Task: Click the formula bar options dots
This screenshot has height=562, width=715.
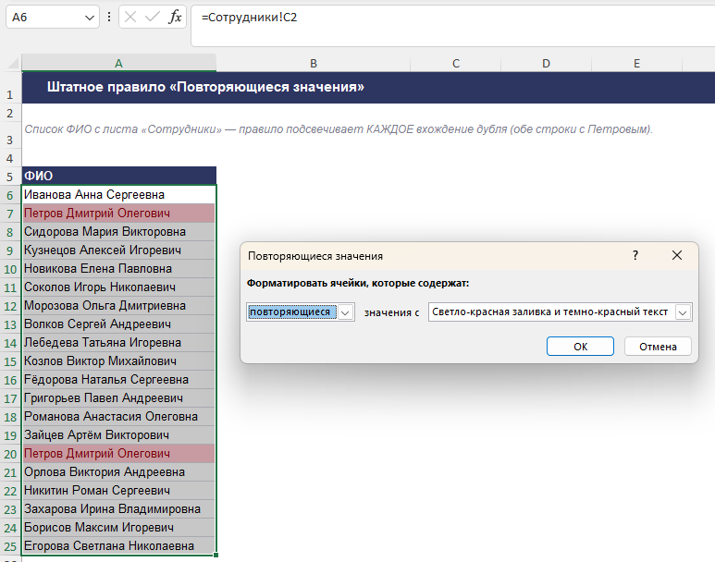Action: (109, 18)
